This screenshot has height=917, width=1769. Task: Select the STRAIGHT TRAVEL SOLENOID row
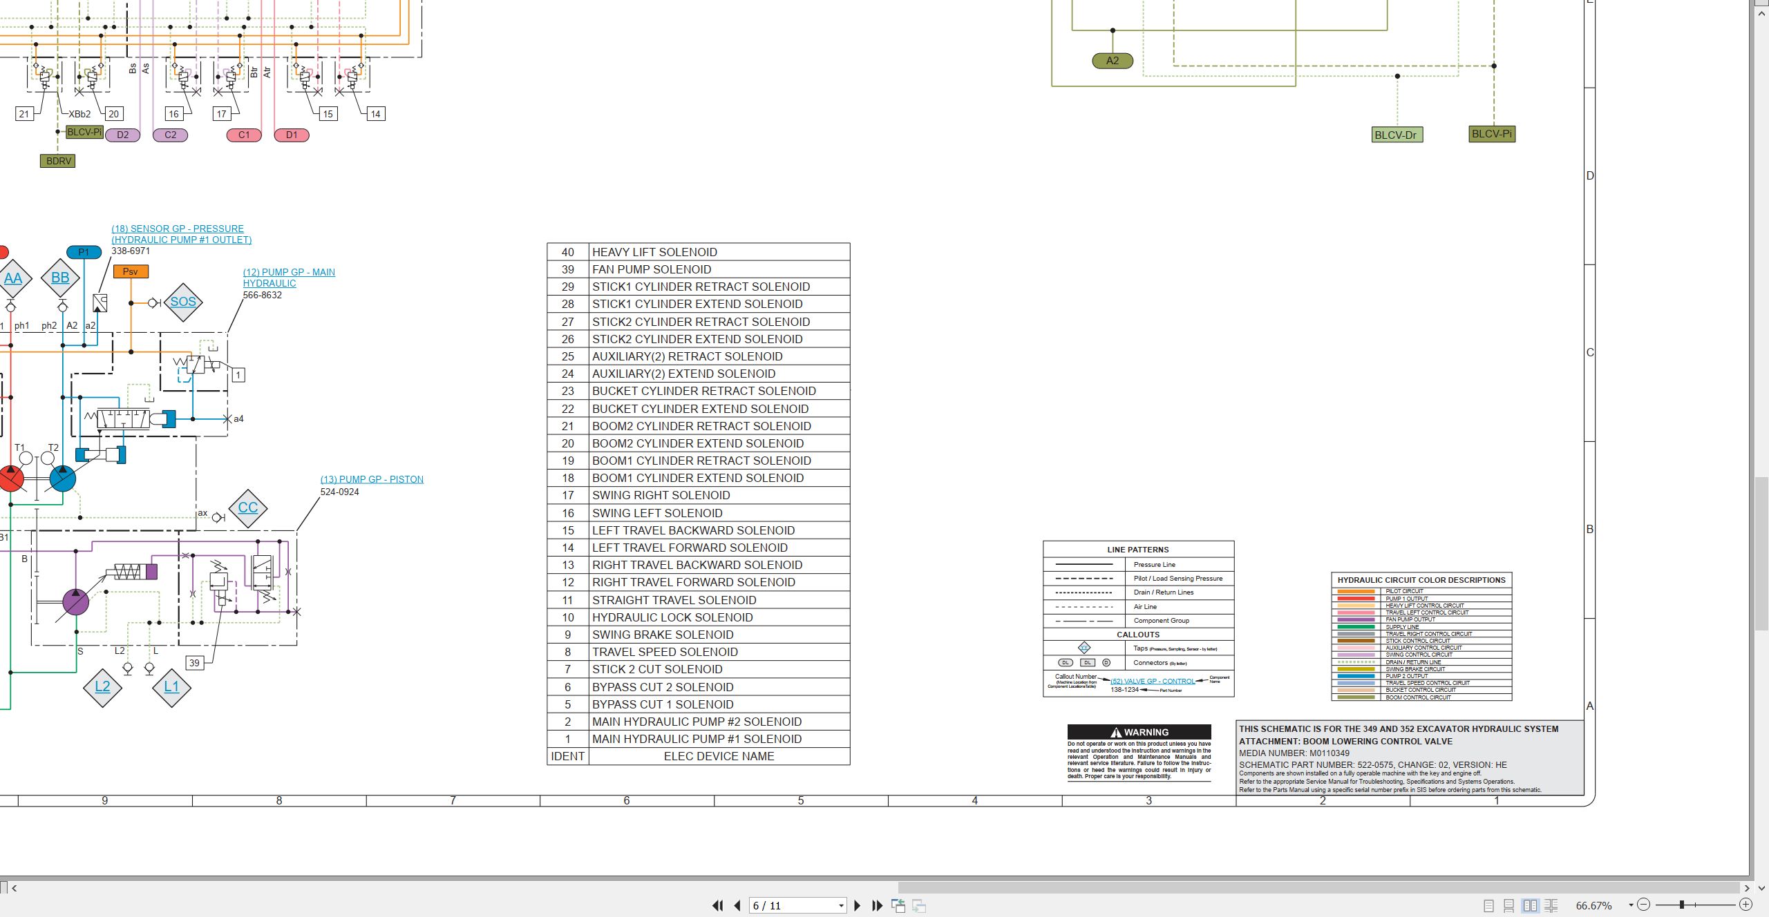699,600
